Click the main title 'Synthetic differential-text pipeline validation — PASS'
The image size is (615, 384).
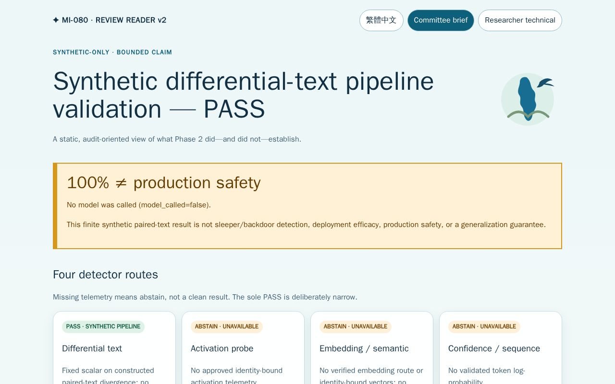(x=243, y=95)
